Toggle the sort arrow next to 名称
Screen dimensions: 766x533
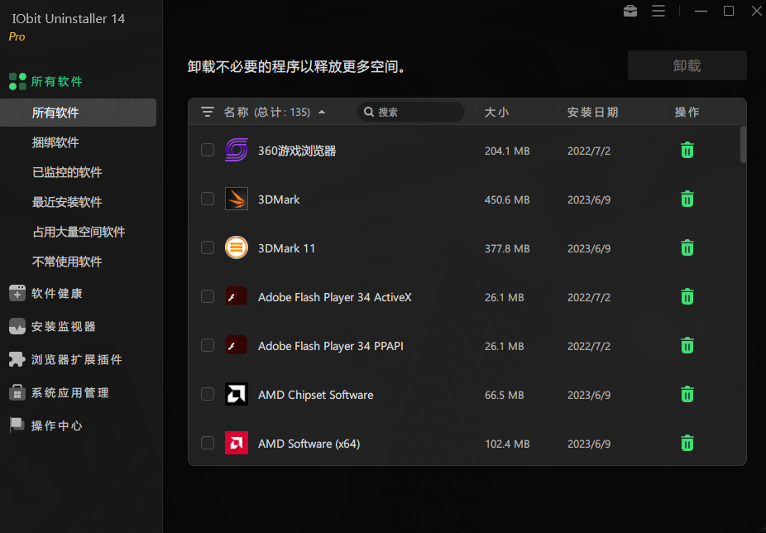click(322, 111)
